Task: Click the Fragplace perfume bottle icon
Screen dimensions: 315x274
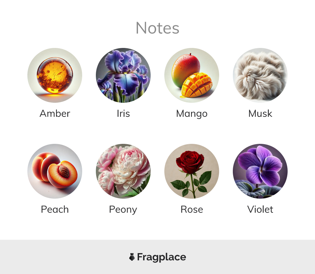Action: (x=132, y=257)
